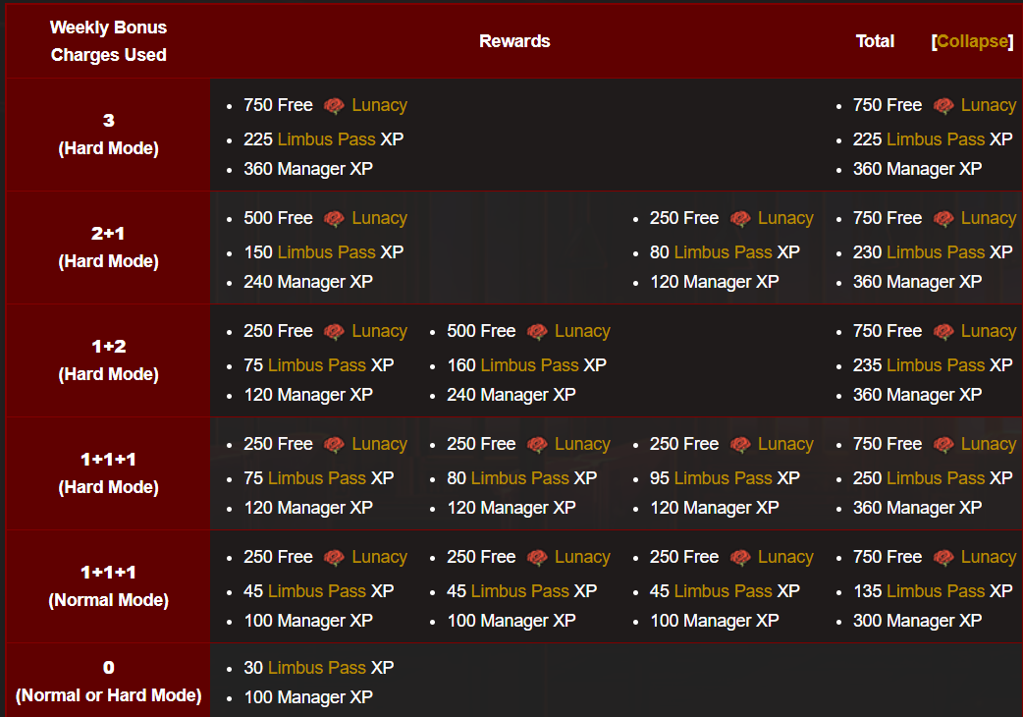Open Limbus Pass link in 150 XP entry
The image size is (1023, 717).
(326, 251)
